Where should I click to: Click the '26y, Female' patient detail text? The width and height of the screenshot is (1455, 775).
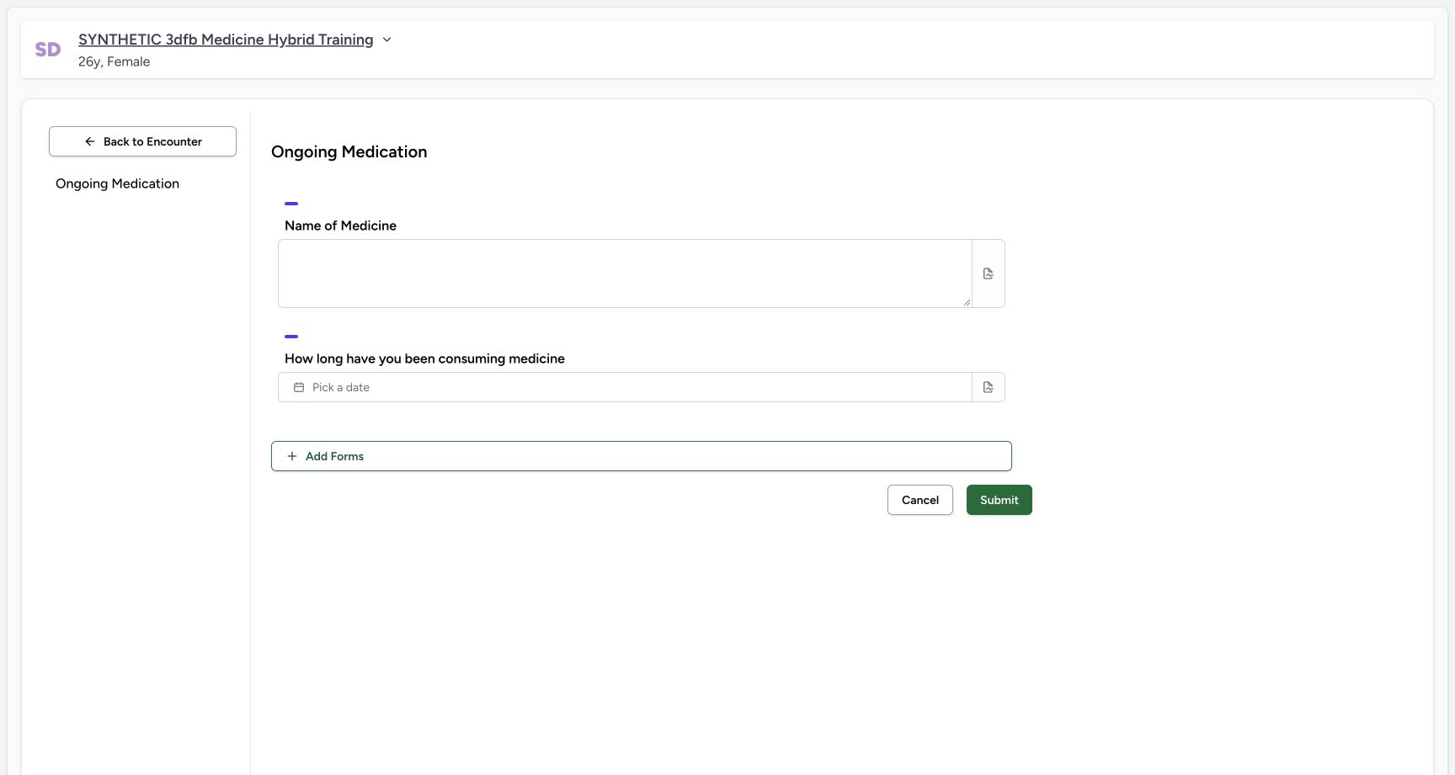[x=115, y=61]
